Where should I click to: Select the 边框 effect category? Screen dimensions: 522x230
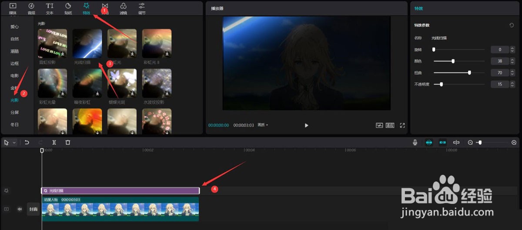click(x=15, y=63)
